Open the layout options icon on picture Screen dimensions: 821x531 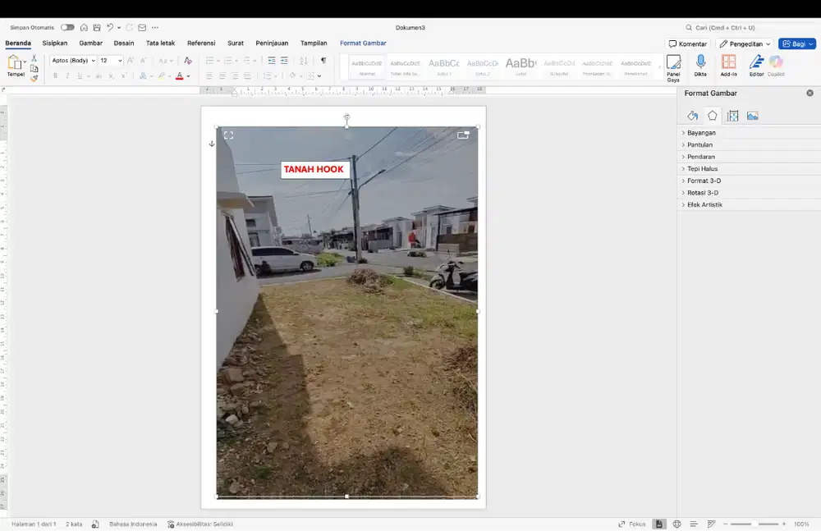point(463,135)
